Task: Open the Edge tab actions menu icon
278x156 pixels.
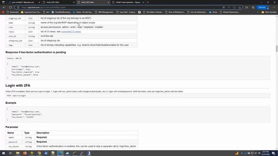Action: (x=3, y=2)
